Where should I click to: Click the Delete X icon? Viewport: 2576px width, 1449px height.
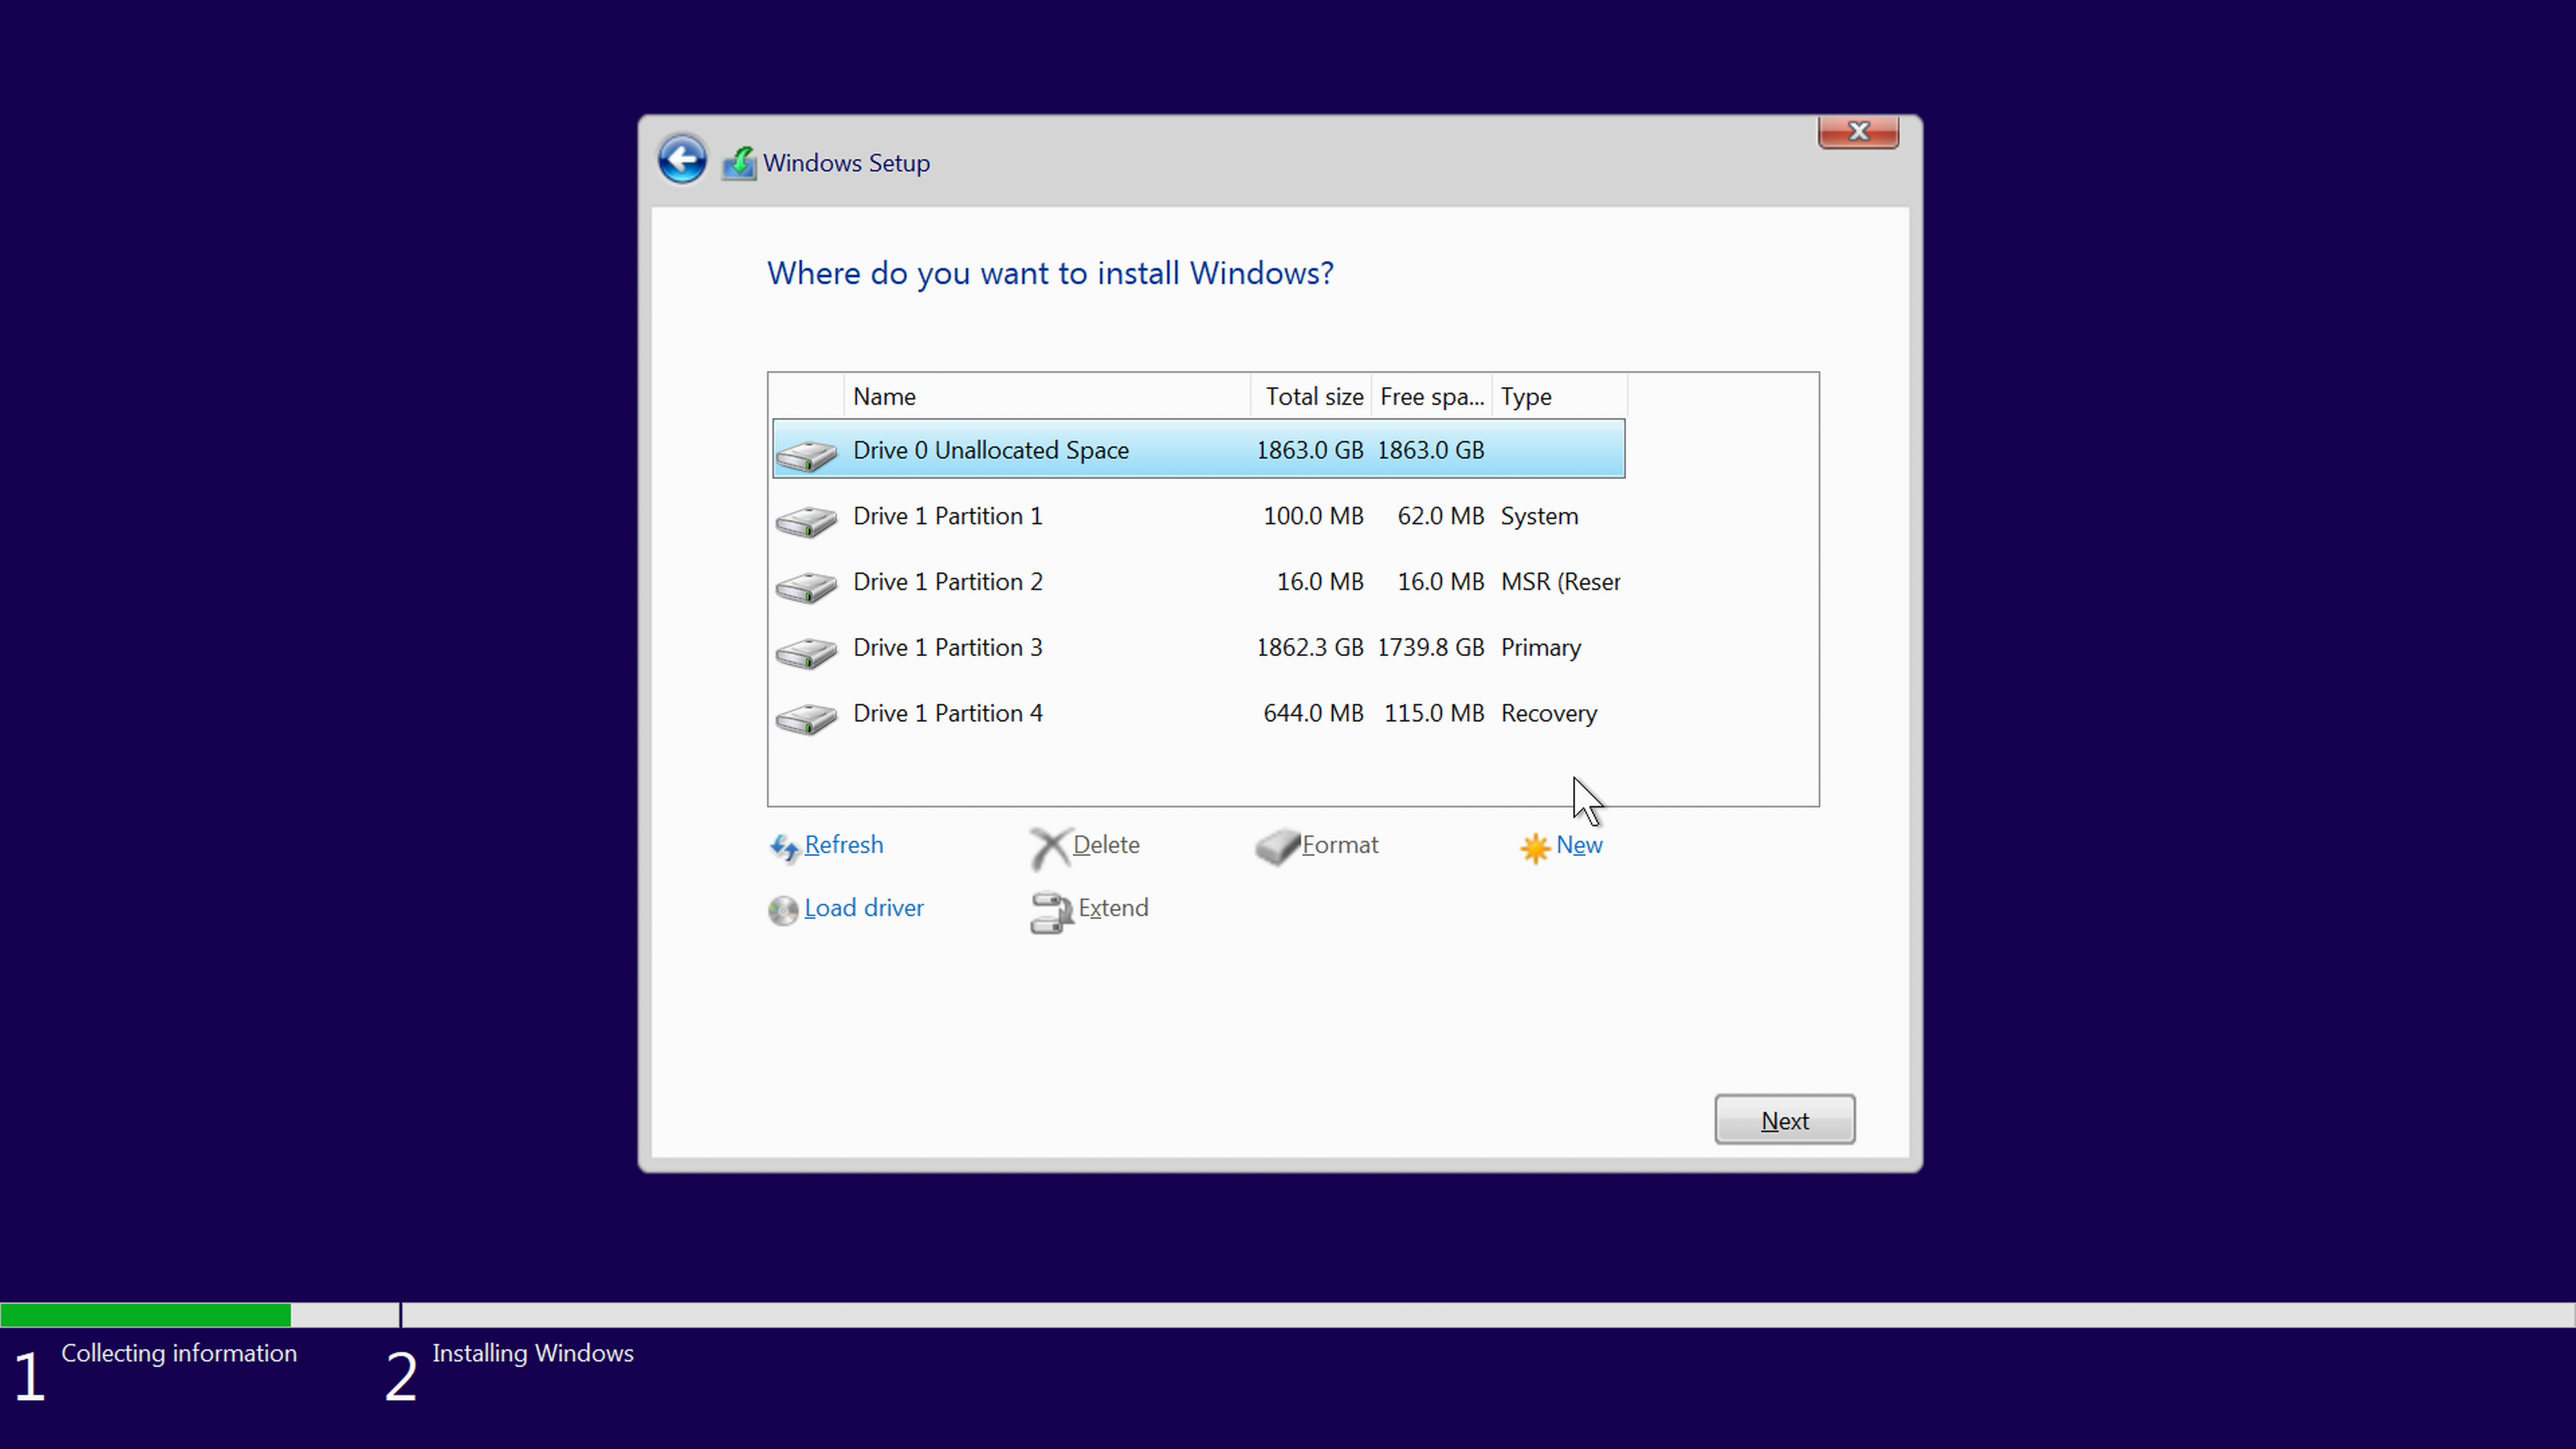point(1050,848)
